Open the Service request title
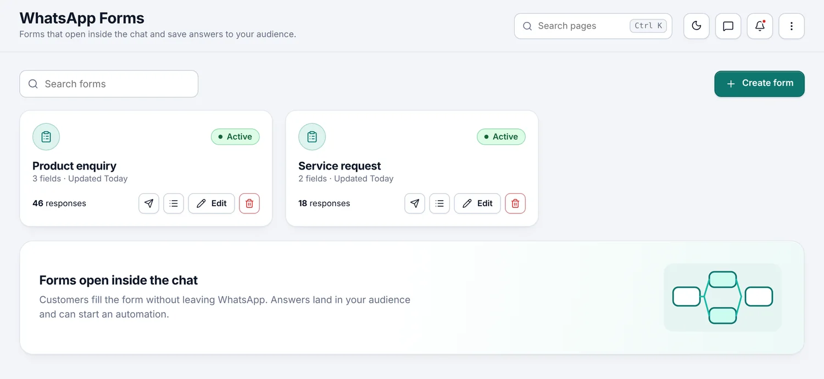The image size is (824, 379). coord(339,166)
